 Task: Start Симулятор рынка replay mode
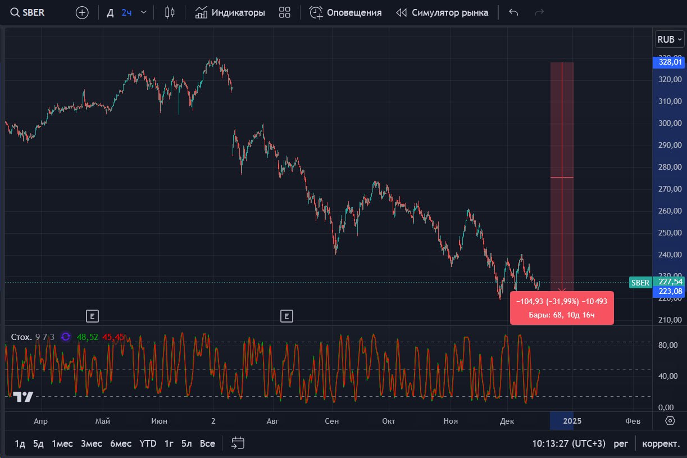pyautogui.click(x=442, y=12)
